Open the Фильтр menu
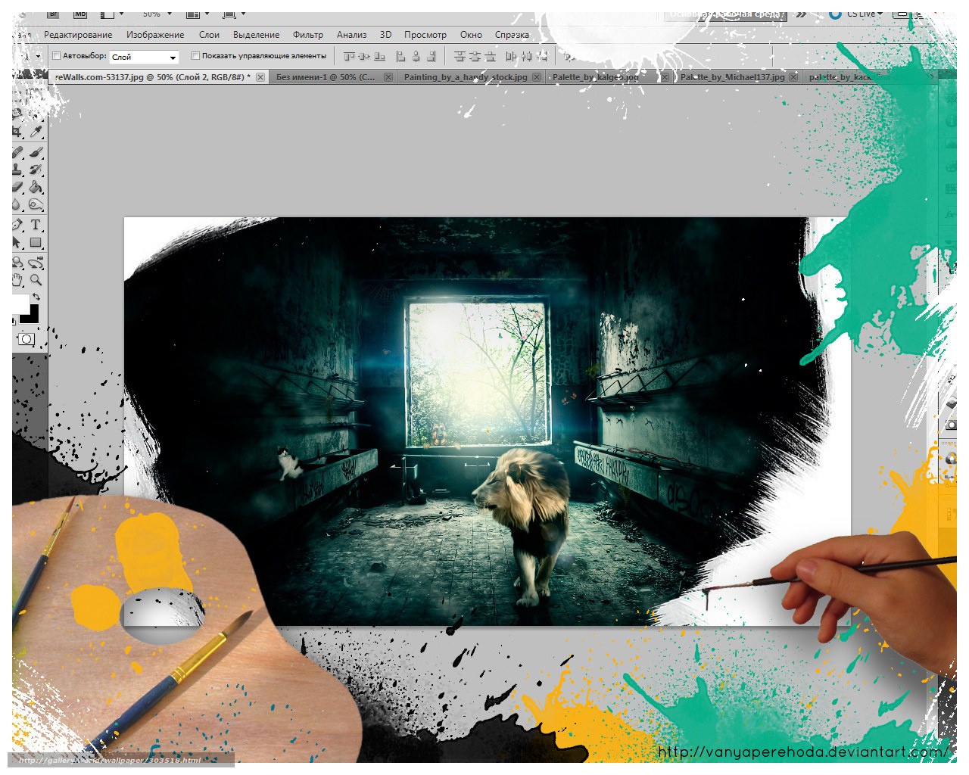 pyautogui.click(x=308, y=35)
